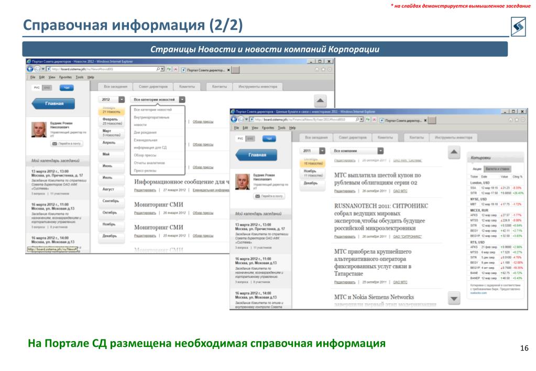Image resolution: width=536 pixels, height=371 pixels.
Task: Click the refresh icon in the Новости 2012 window
Action: [x=169, y=69]
